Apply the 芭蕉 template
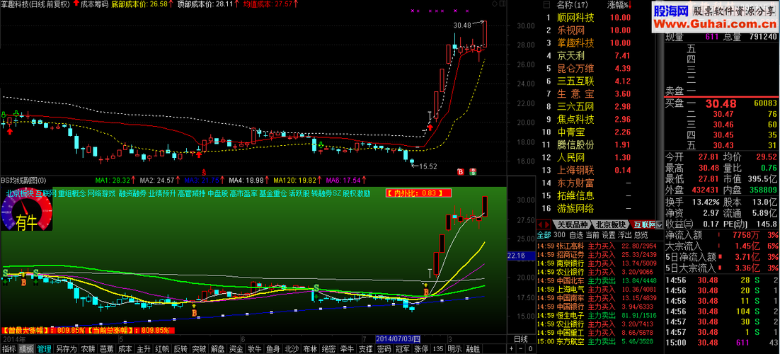The image size is (780, 354). pos(107,348)
